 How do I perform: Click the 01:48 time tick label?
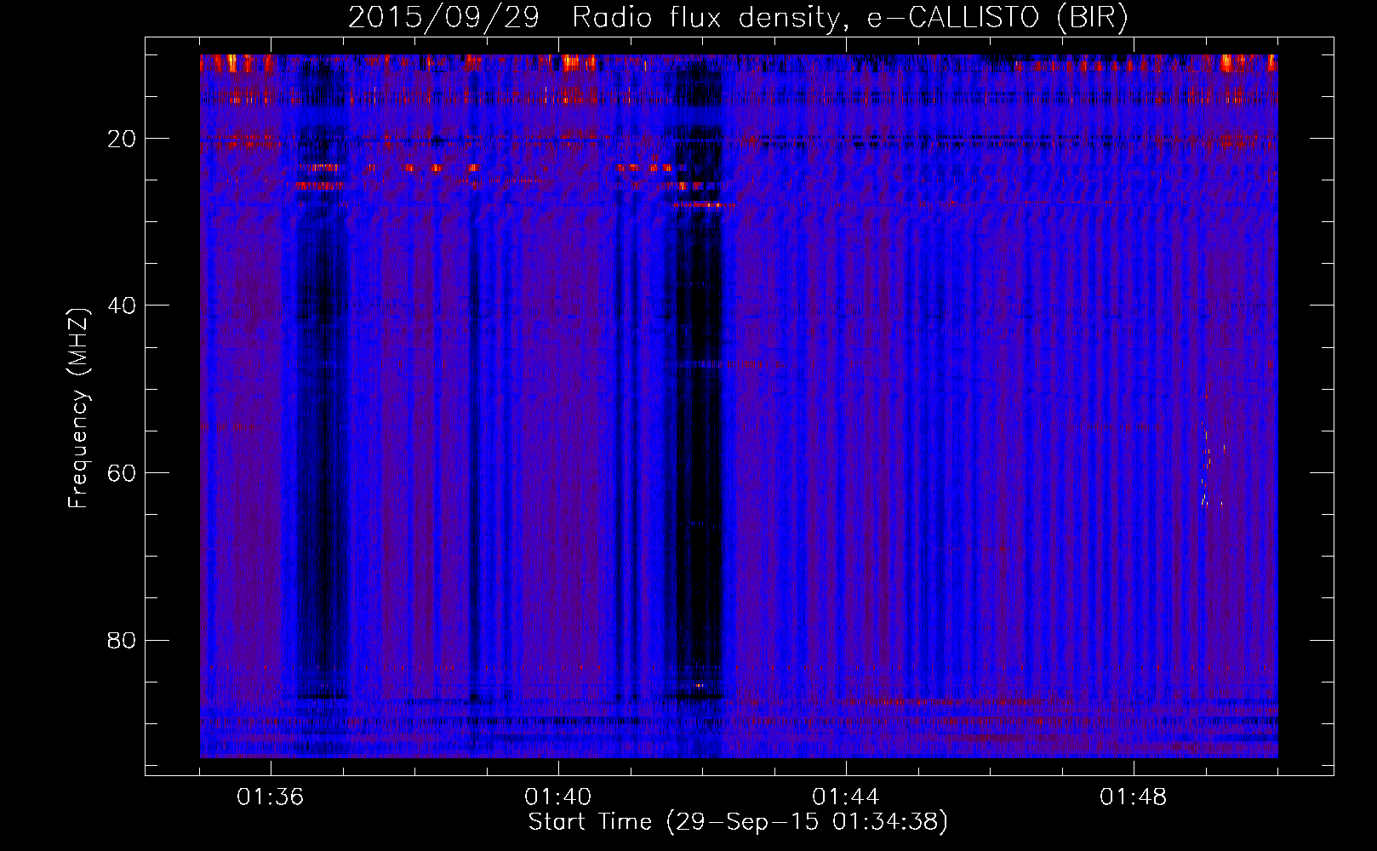click(1134, 797)
